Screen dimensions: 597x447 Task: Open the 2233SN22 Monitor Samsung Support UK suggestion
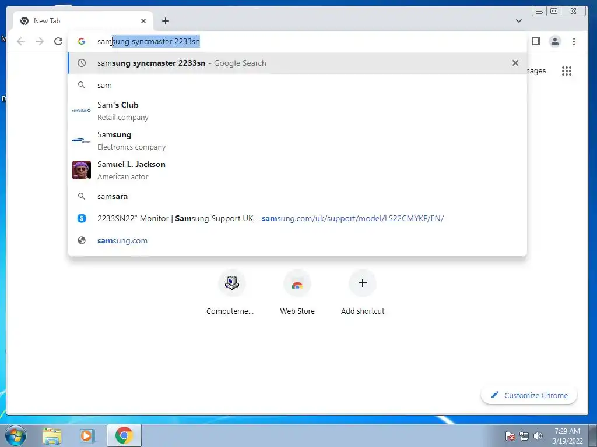297,219
